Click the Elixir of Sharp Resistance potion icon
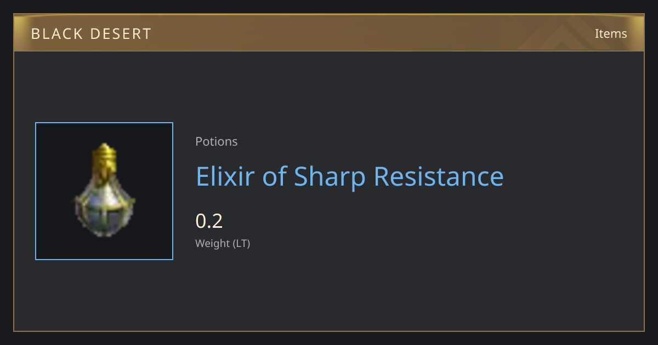Screen dimensions: 658x345 tap(104, 191)
